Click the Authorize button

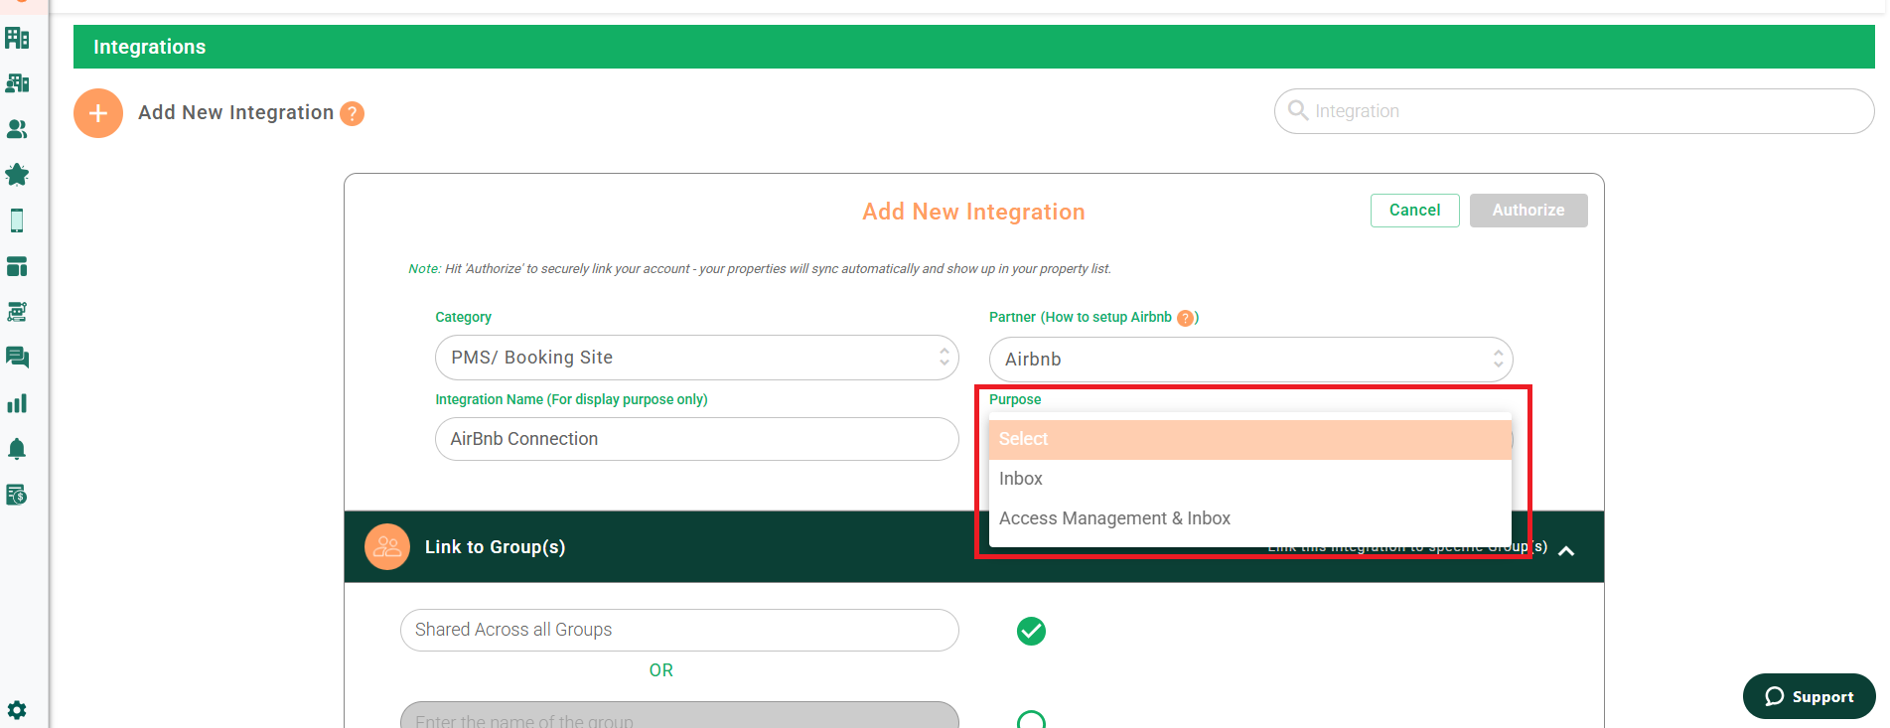click(1527, 211)
